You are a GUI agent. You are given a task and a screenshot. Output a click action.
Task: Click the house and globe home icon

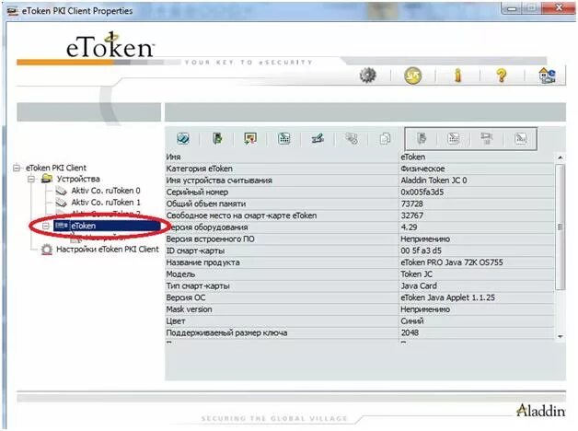[547, 76]
